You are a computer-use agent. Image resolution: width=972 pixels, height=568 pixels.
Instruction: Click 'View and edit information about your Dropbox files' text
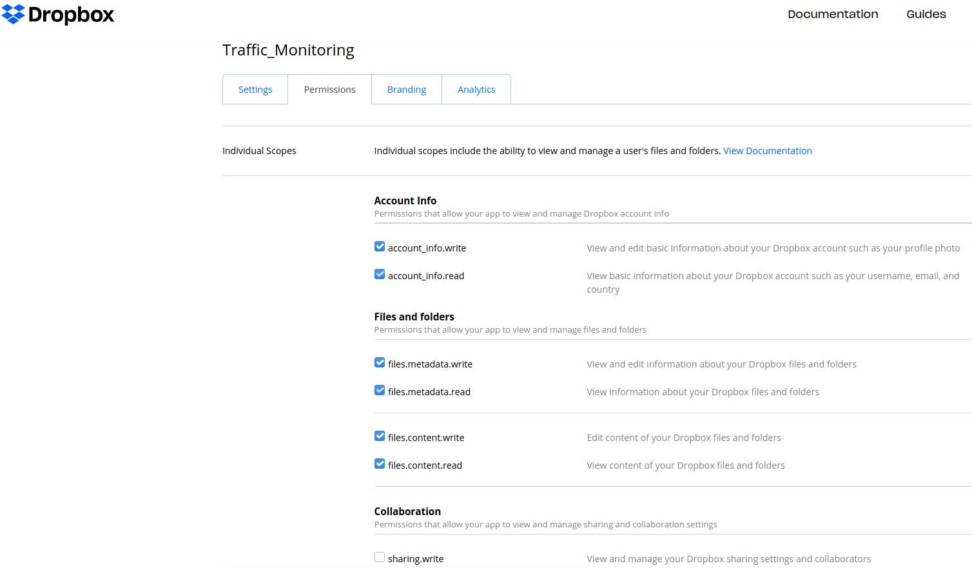(721, 364)
